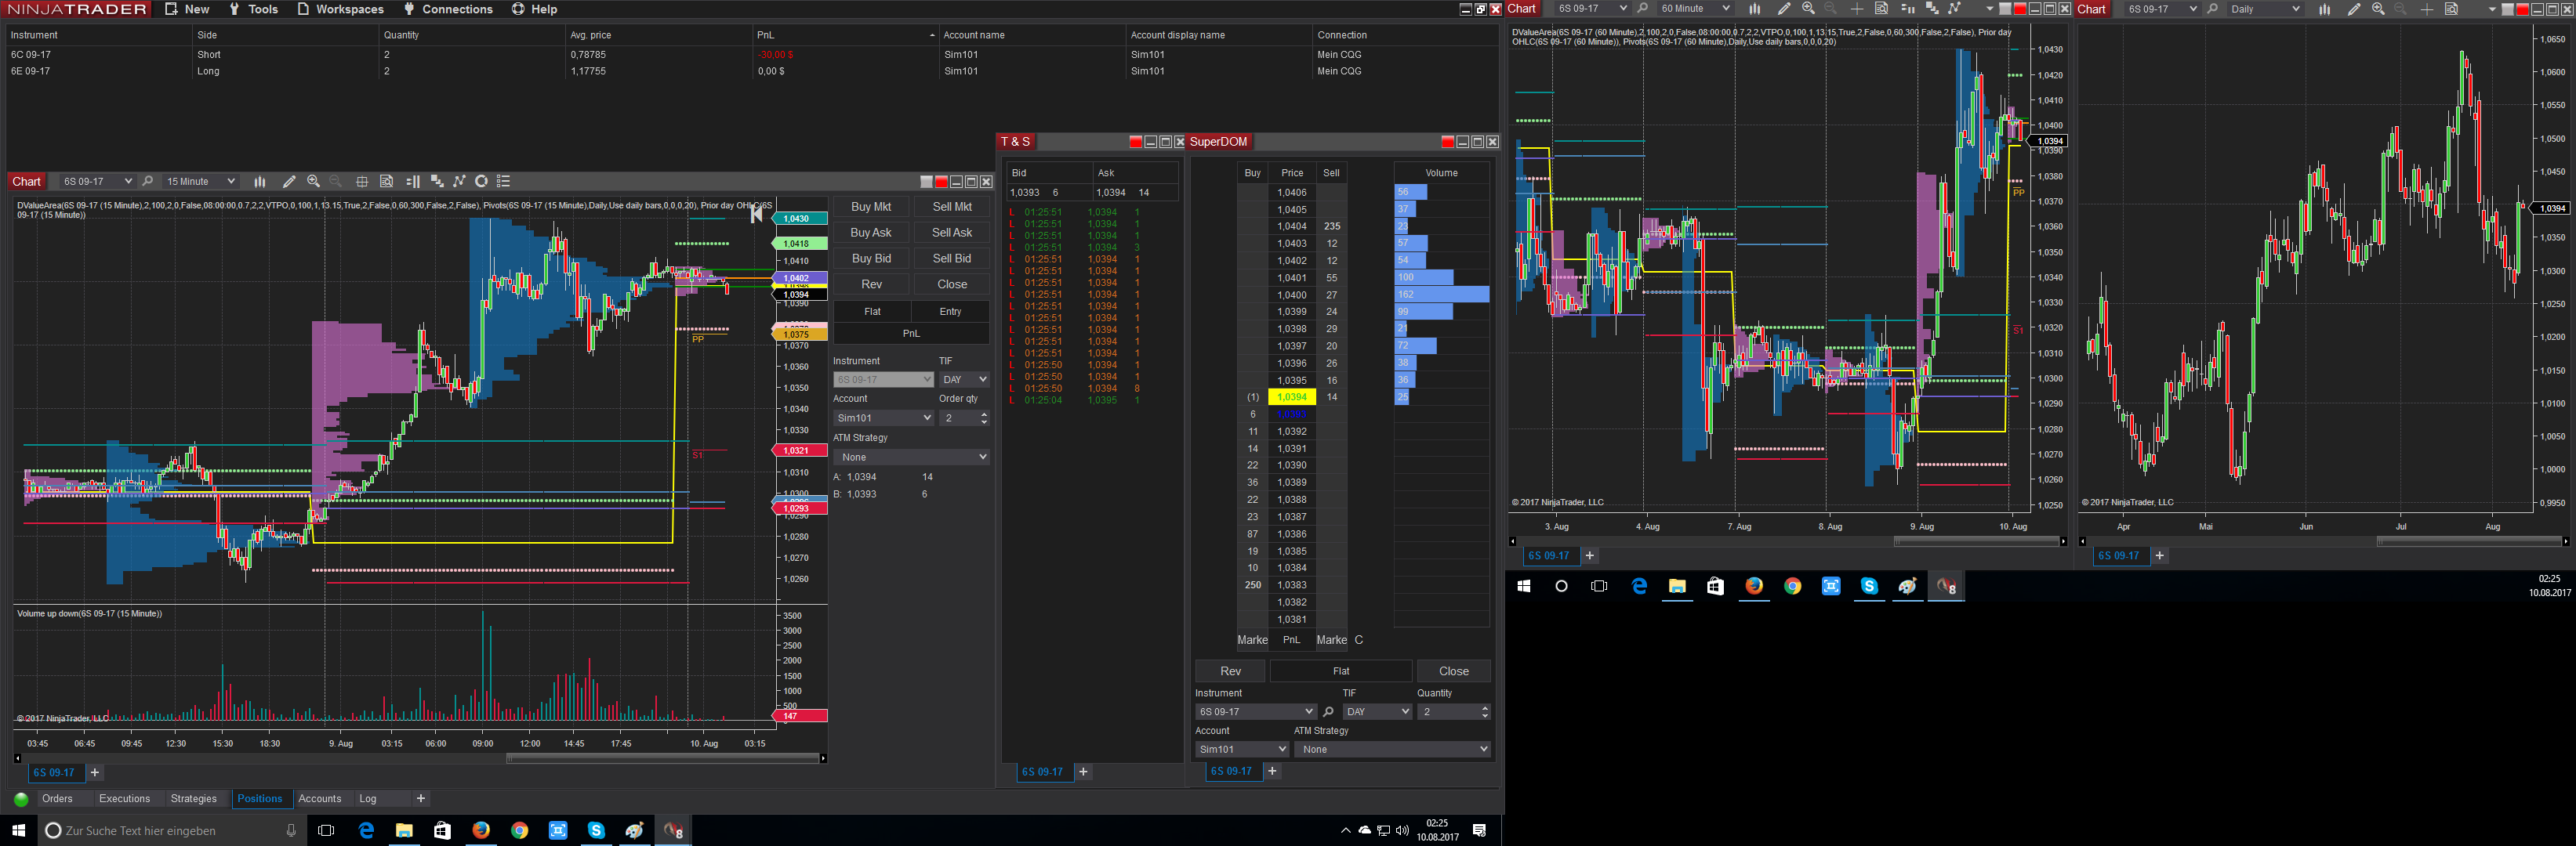Viewport: 2576px width, 846px height.
Task: Toggle crosshair in the 60 Minute chart
Action: [1857, 9]
